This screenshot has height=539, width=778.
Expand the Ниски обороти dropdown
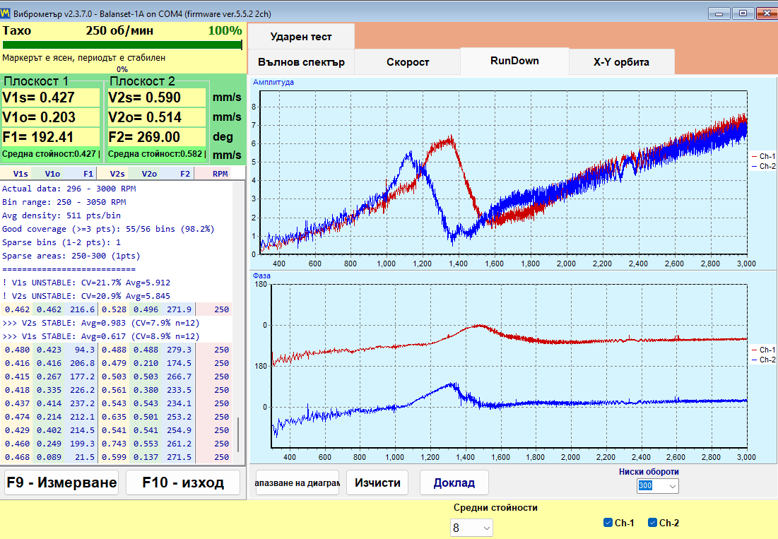pyautogui.click(x=672, y=486)
